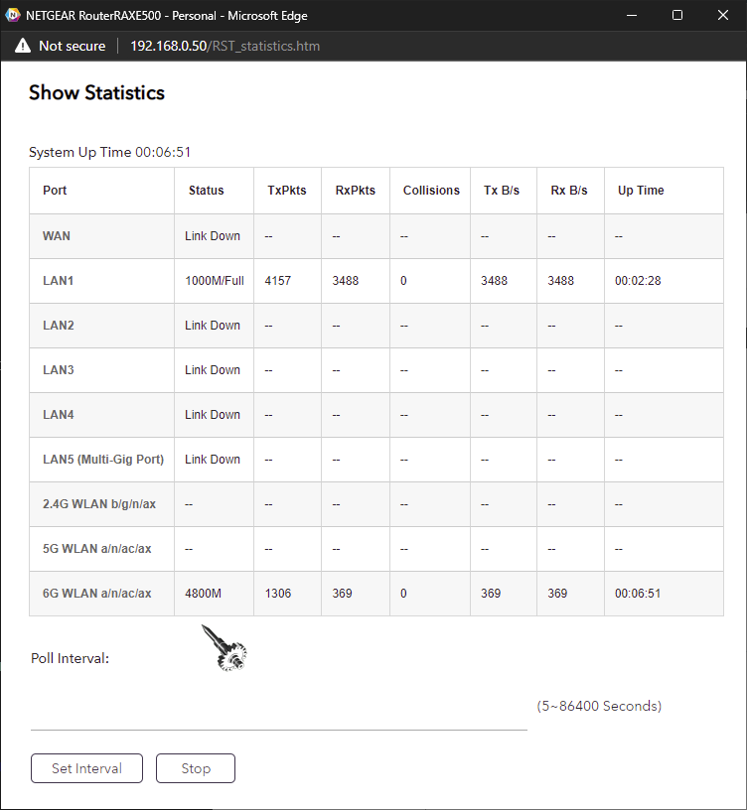Click the Not secure warning icon
This screenshot has height=810, width=747.
23,46
